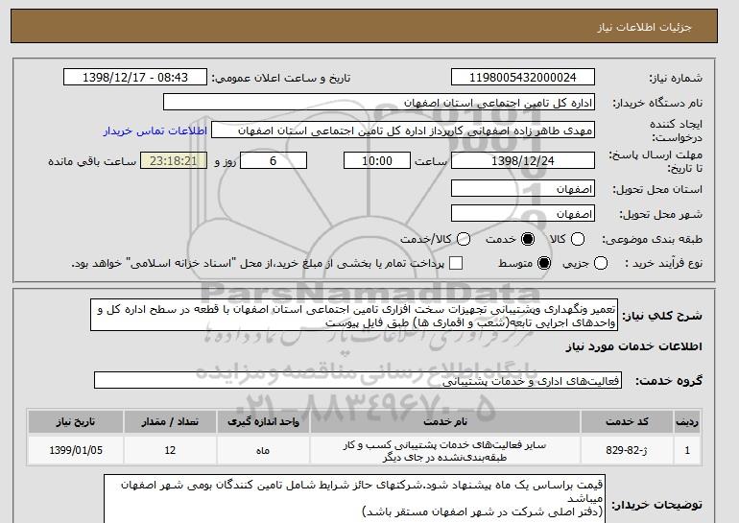Image resolution: width=739 pixels, height=523 pixels.
Task: Click the delivery city field اصفهان
Action: click(x=523, y=214)
